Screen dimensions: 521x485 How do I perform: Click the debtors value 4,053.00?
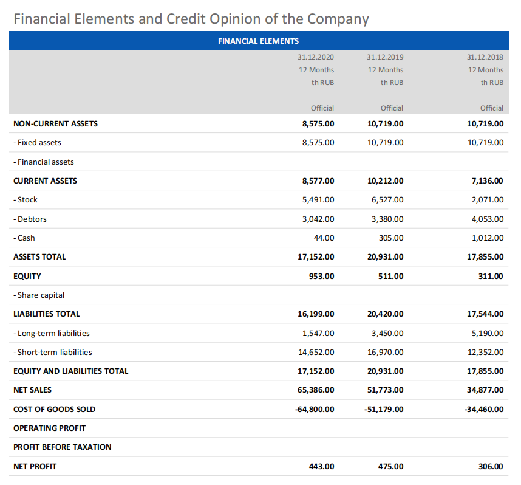point(488,219)
